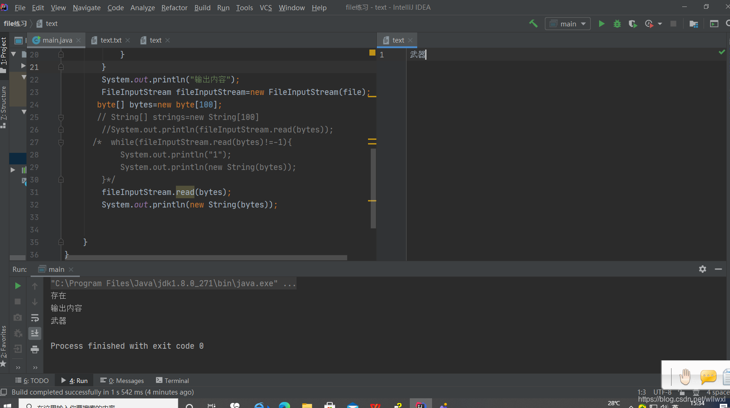Open the File menu
Image resolution: width=730 pixels, height=408 pixels.
tap(20, 7)
